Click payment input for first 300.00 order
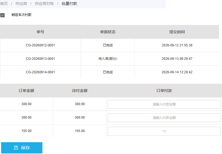The width and height of the screenshot is (222, 154). point(164,104)
